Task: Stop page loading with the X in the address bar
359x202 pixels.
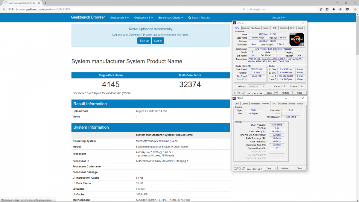Action: click(244, 9)
